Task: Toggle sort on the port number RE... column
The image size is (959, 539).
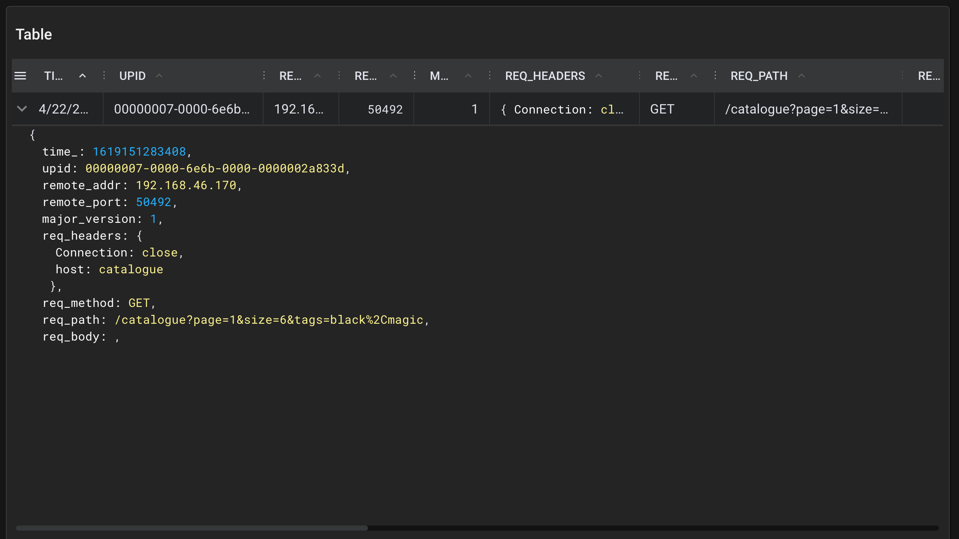Action: pos(393,76)
